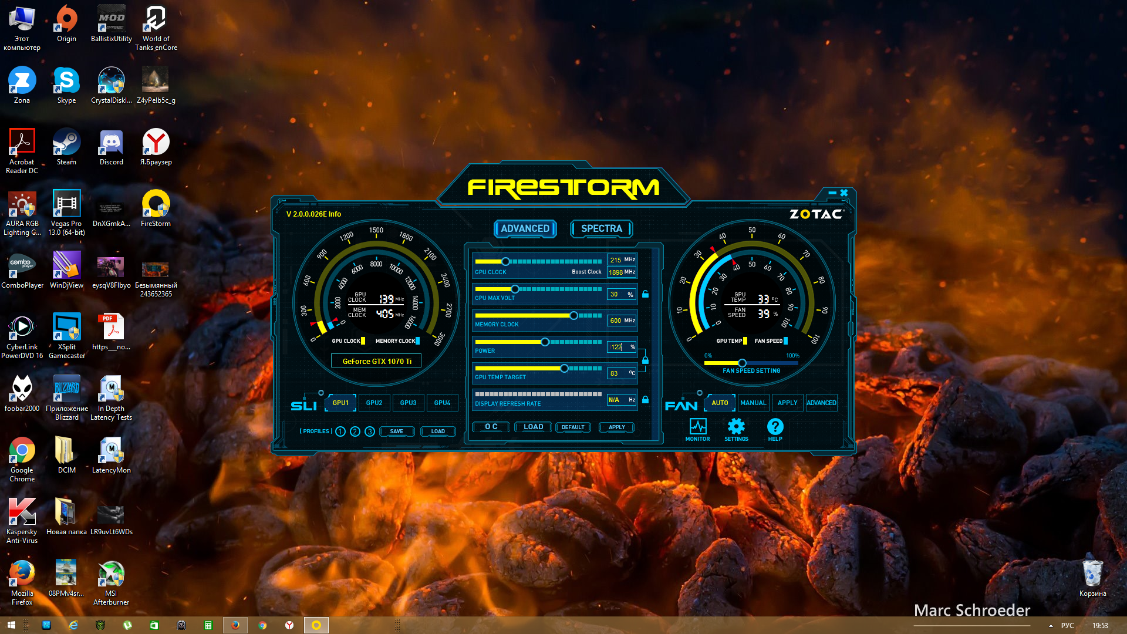The width and height of the screenshot is (1127, 634).
Task: Select profile slot number 3
Action: 370,431
